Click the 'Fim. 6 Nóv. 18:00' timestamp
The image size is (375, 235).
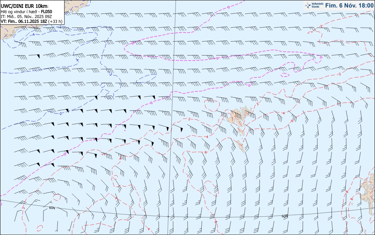(349, 6)
